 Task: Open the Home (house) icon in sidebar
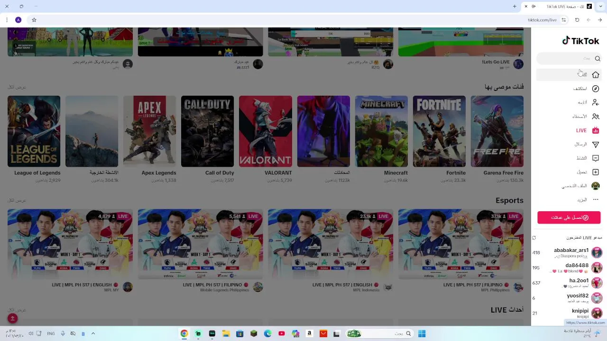pos(596,74)
